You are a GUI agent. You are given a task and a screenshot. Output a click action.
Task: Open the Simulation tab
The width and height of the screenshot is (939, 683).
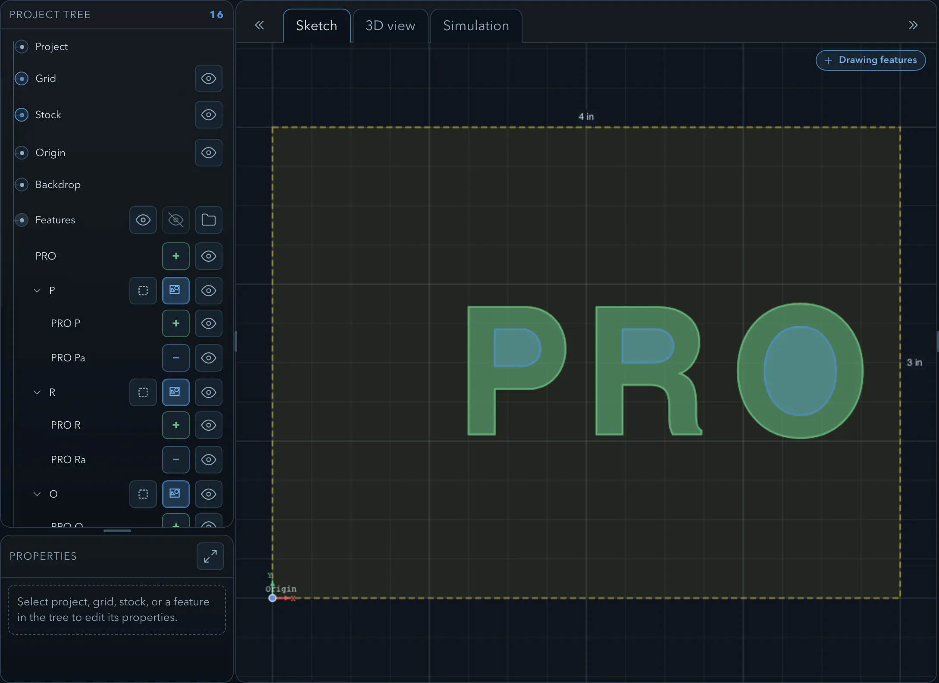[476, 26]
